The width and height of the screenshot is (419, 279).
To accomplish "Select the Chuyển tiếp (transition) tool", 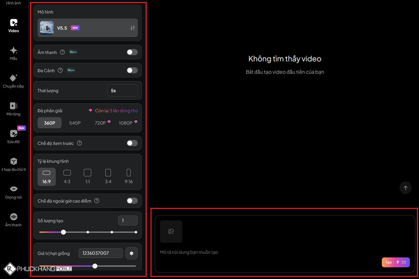I will click(13, 81).
